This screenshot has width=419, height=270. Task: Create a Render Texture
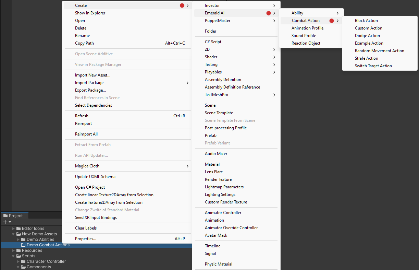[x=236, y=179]
